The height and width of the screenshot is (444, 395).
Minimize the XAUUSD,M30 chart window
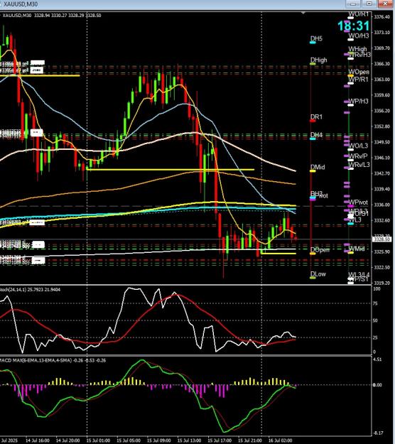(353, 4)
